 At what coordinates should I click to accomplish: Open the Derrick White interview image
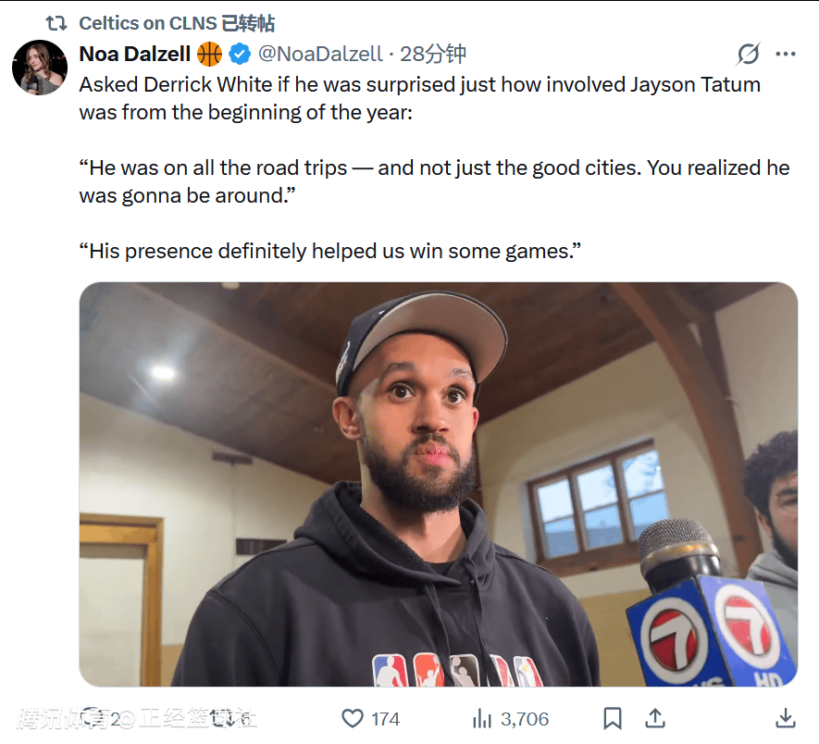438,484
